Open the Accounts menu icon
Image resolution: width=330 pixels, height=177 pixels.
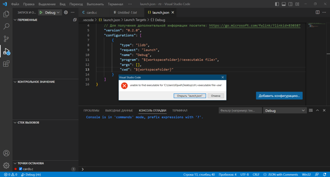6,153
